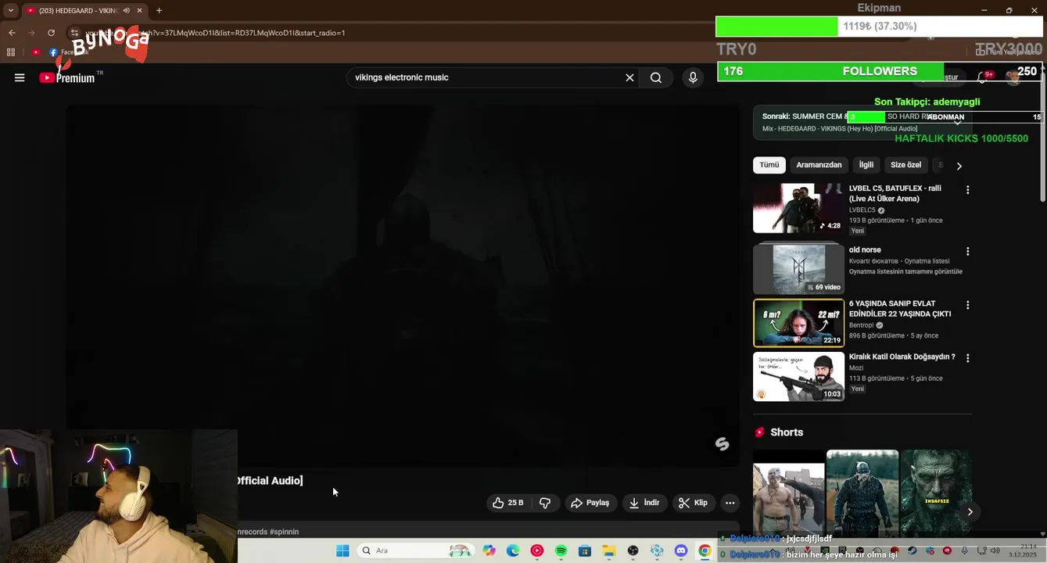This screenshot has height=563, width=1047.
Task: Open the Mozi channel link
Action: 856,368
